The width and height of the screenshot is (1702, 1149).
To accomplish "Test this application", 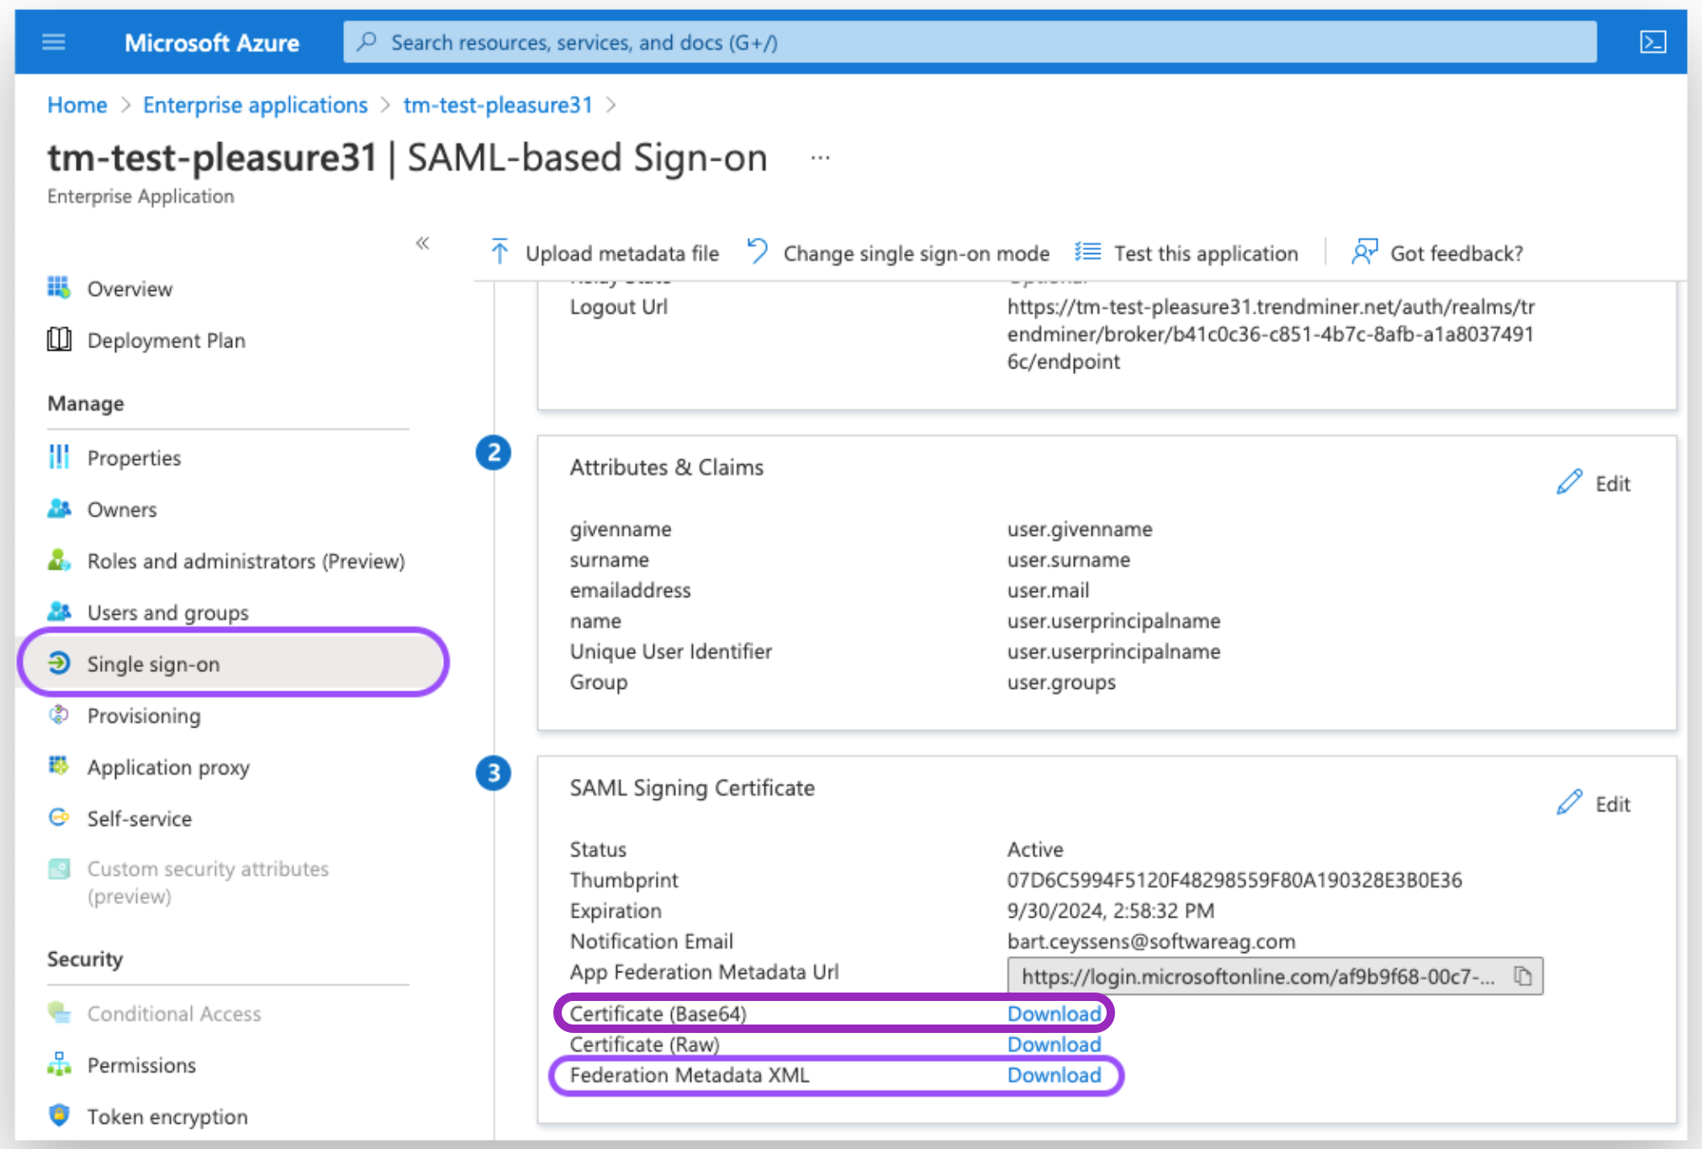I will tap(1206, 252).
